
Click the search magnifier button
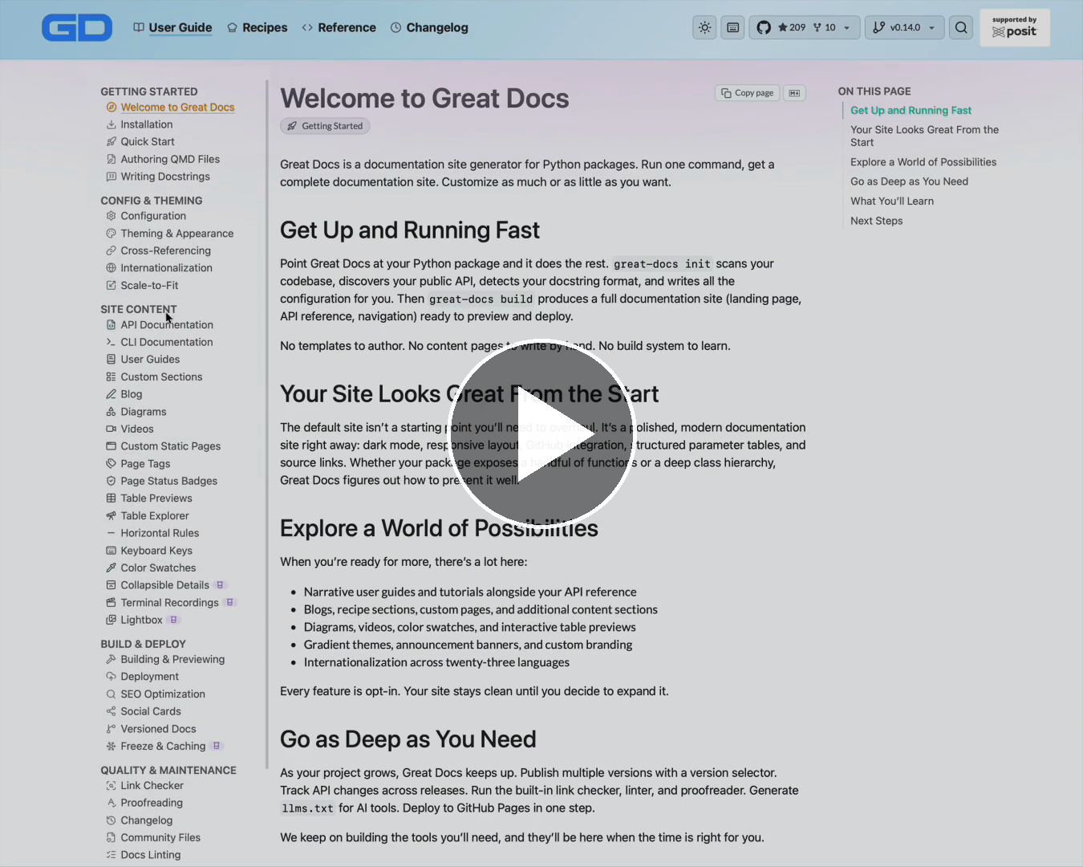click(x=961, y=27)
